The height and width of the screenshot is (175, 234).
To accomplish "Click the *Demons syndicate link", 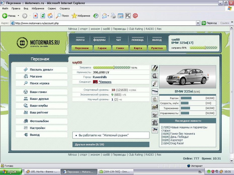I will coord(105,82).
